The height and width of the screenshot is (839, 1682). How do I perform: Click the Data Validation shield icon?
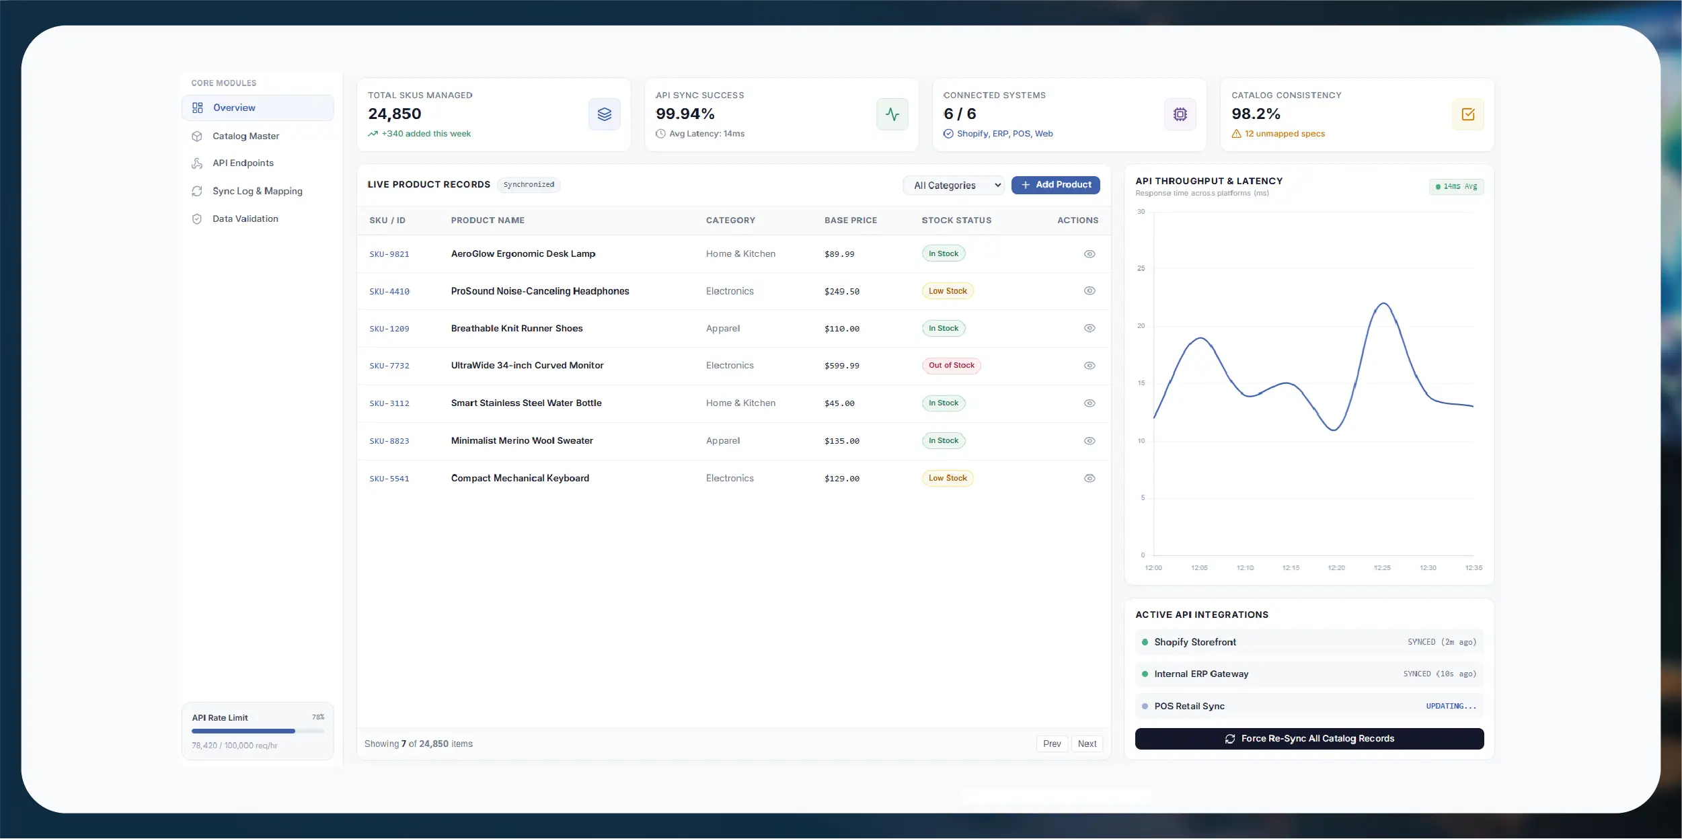(197, 219)
